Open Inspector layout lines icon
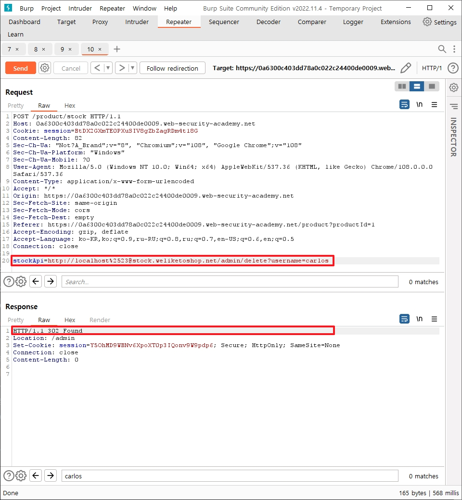Image resolution: width=462 pixels, height=500 pixels. 454,107
